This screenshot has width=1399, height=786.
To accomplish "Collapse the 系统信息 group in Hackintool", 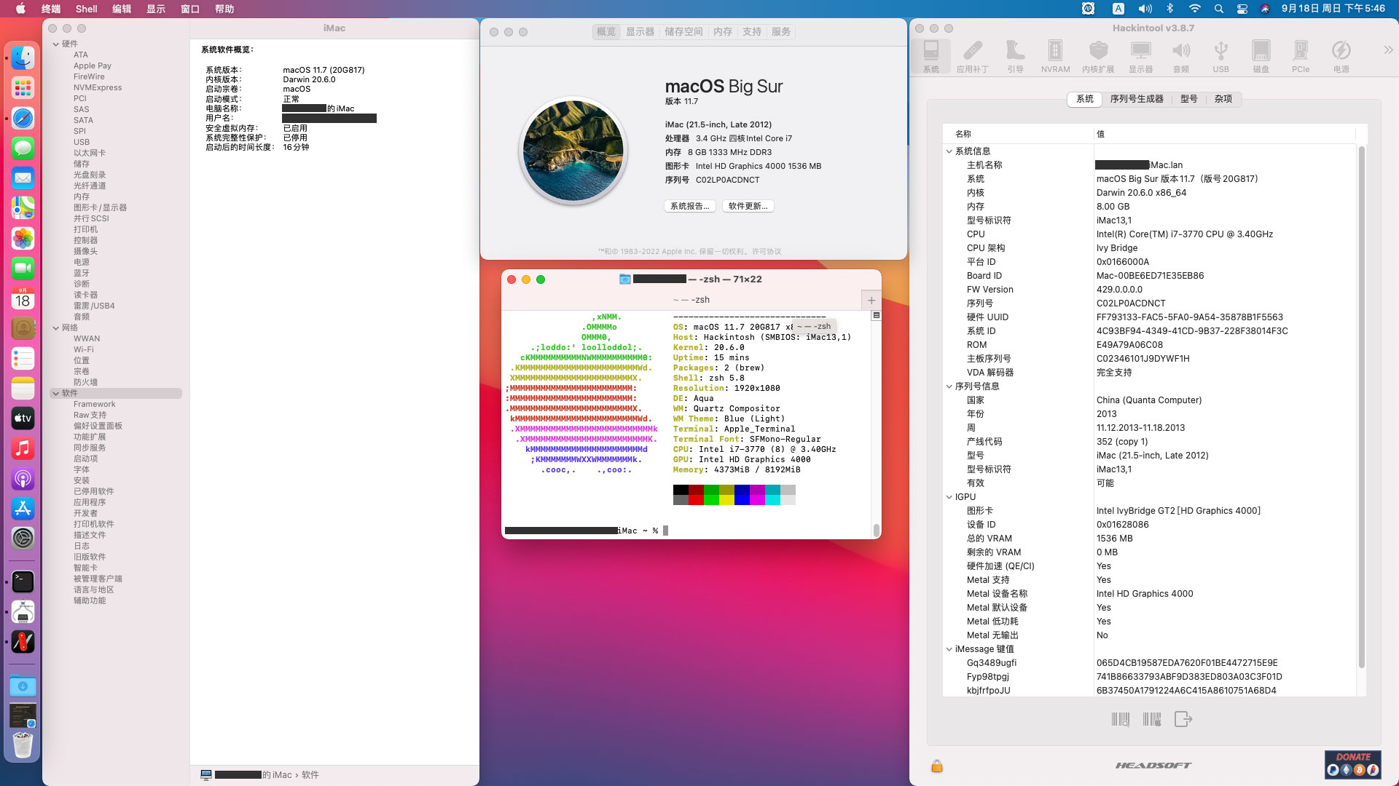I will (949, 151).
